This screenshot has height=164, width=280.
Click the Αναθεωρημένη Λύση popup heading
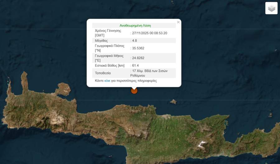pos(135,26)
